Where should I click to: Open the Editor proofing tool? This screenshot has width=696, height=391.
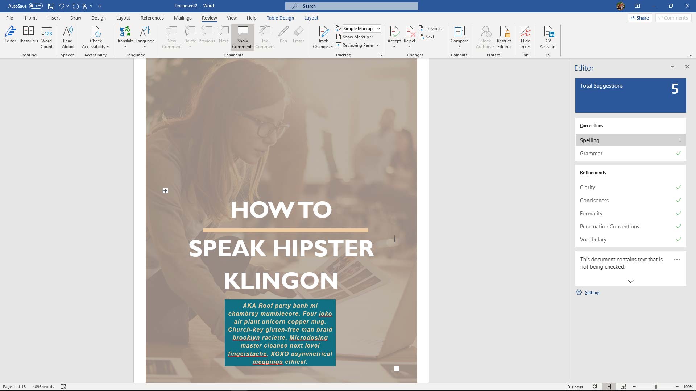[10, 35]
